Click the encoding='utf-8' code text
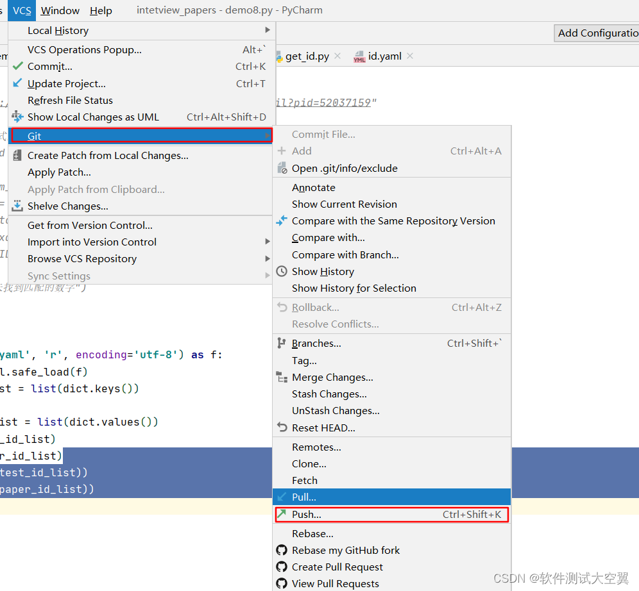Image resolution: width=639 pixels, height=591 pixels. pyautogui.click(x=127, y=354)
